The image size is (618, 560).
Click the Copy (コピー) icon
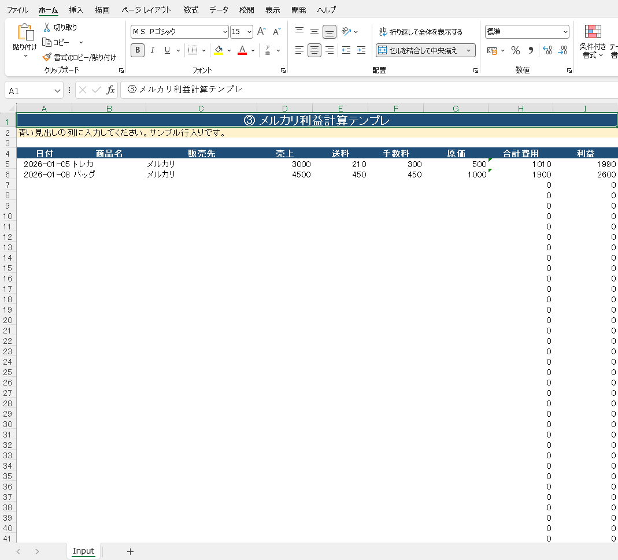point(47,42)
